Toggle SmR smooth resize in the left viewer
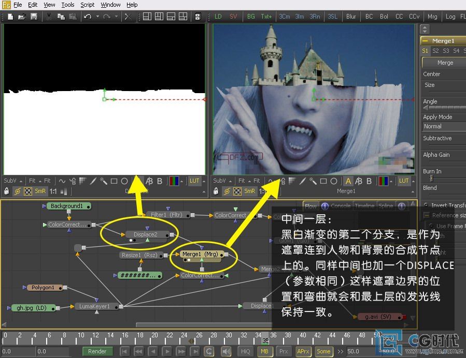Viewport: 466px width, 358px height. 40,191
